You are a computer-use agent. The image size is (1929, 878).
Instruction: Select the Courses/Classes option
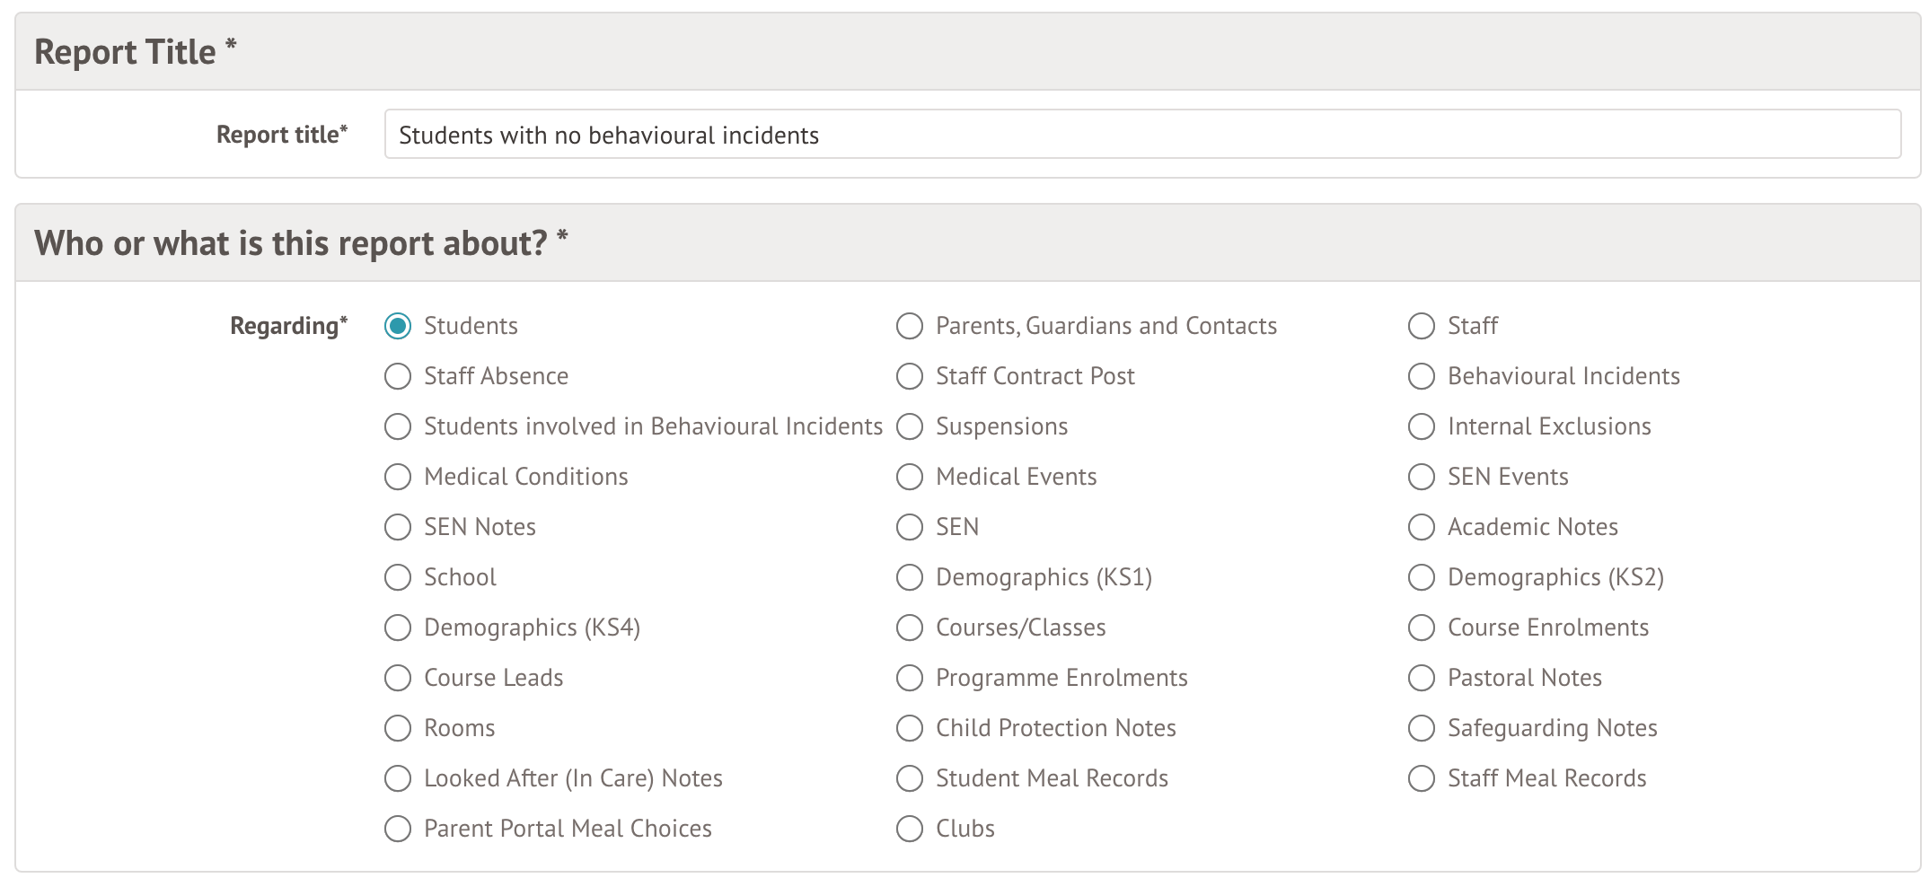click(x=910, y=628)
